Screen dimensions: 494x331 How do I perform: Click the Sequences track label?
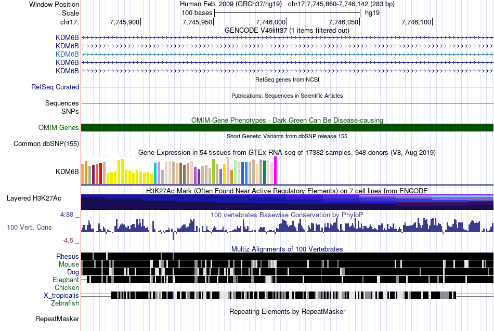pos(62,103)
